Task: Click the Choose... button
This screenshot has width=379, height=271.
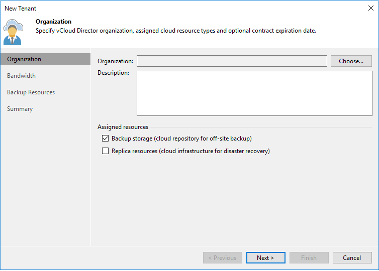Action: [x=351, y=61]
